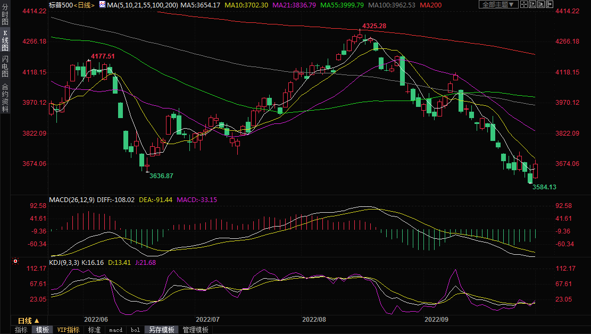Click 另存模板 to save template

pyautogui.click(x=161, y=330)
